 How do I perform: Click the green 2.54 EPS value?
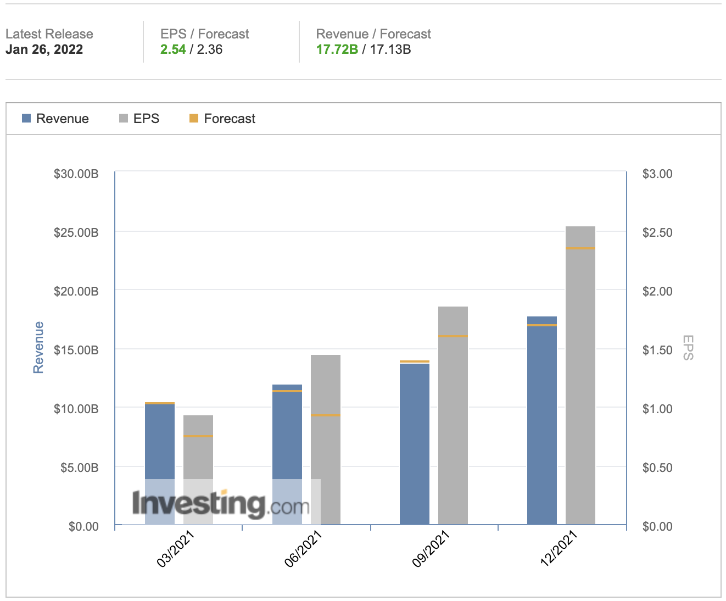(173, 49)
